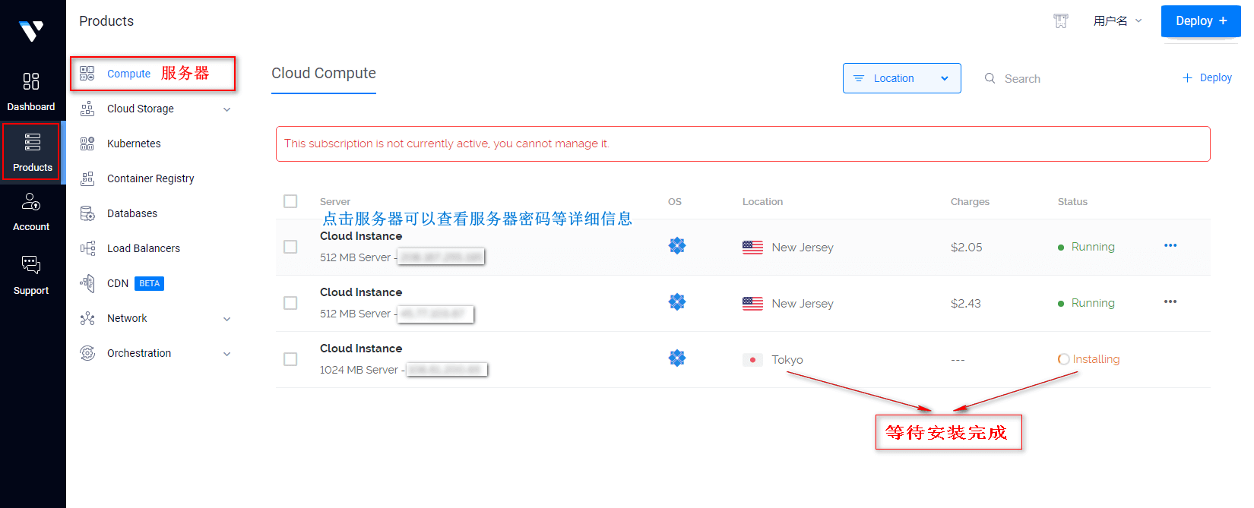
Task: Select Load Balancers in products menu
Action: pos(144,248)
